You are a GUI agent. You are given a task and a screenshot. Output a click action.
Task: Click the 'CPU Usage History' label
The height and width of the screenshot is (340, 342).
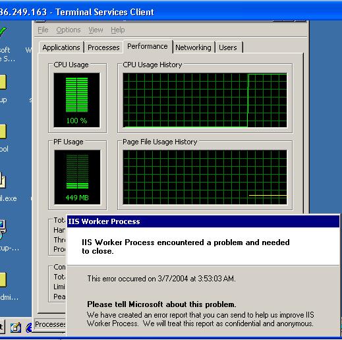pos(152,65)
